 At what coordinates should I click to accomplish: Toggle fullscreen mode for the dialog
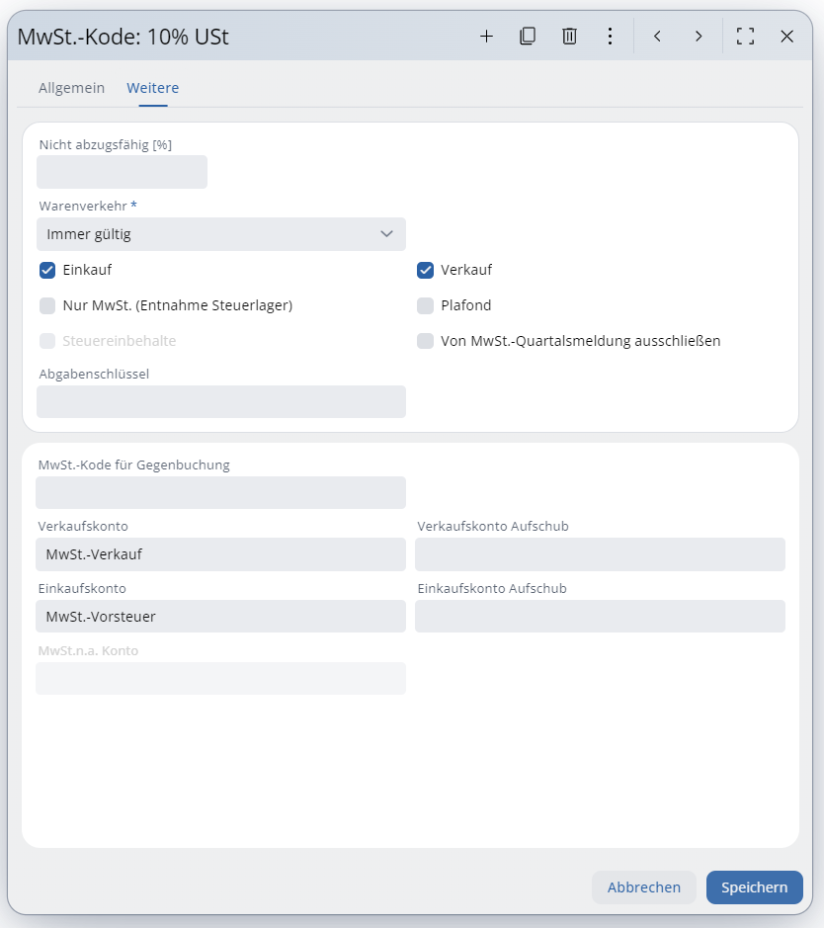pyautogui.click(x=746, y=37)
